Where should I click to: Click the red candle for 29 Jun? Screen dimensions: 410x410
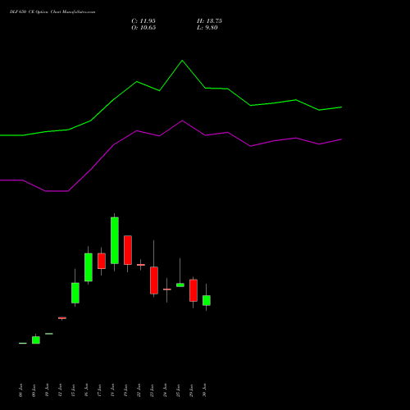pos(194,290)
